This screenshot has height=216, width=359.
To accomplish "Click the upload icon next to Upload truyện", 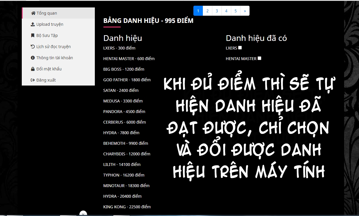I will (x=32, y=24).
